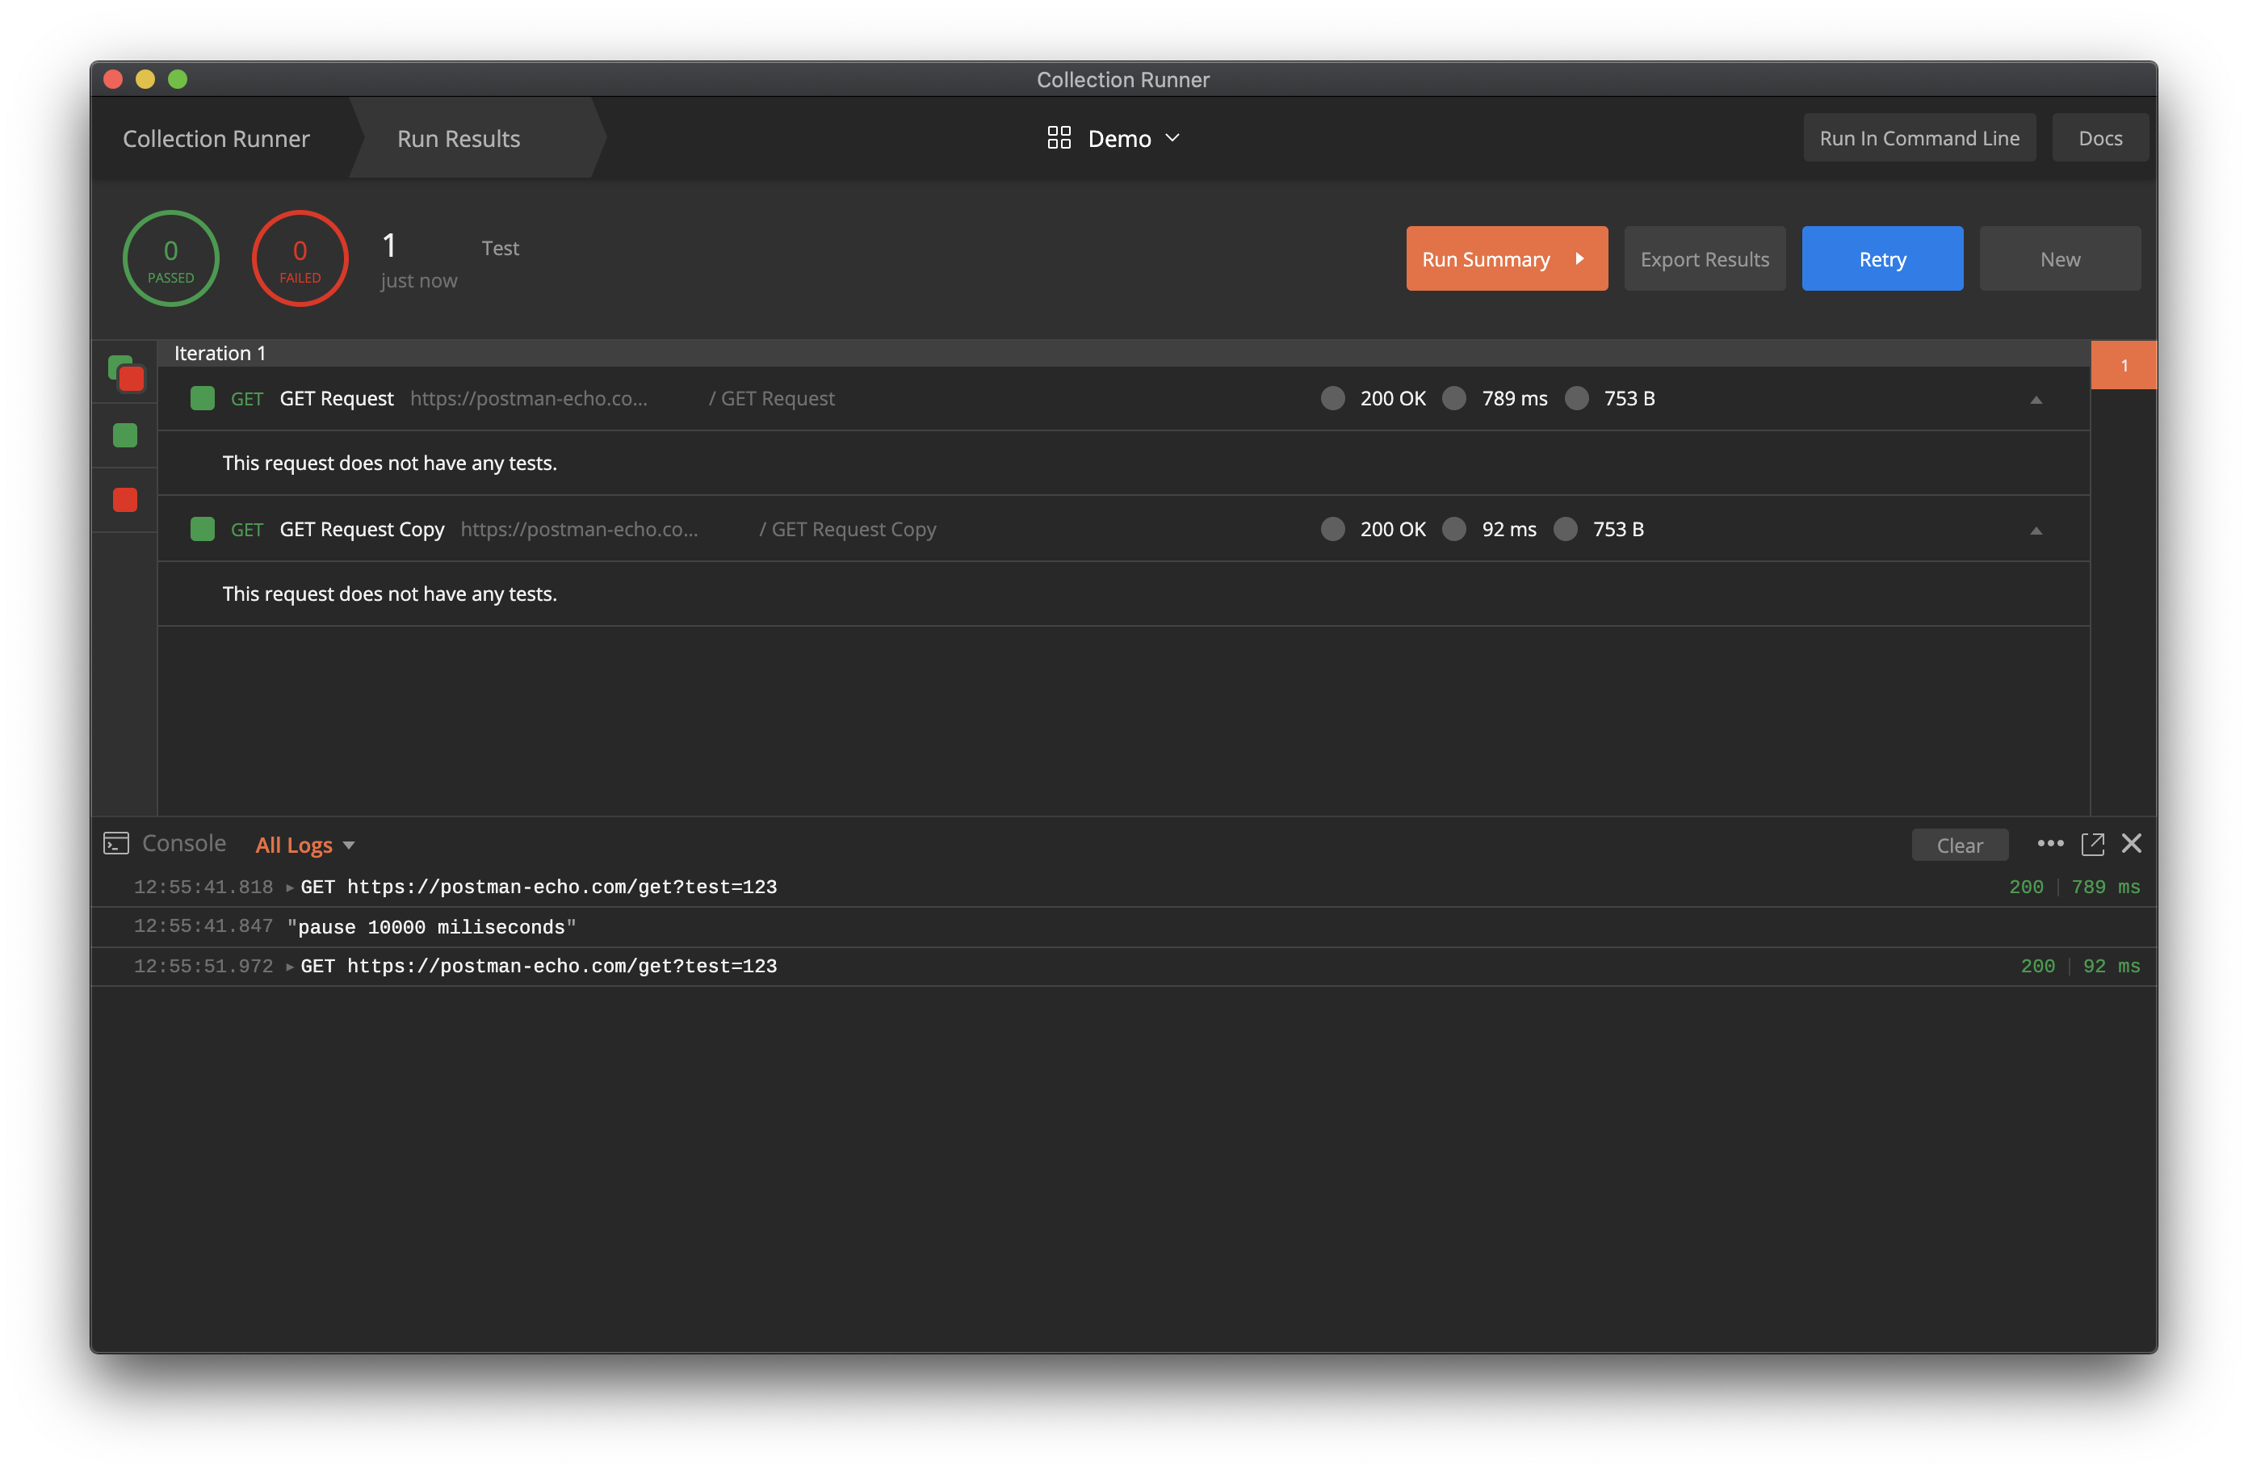Click the Demo workspace grid icon
The height and width of the screenshot is (1473, 2248).
pos(1058,138)
